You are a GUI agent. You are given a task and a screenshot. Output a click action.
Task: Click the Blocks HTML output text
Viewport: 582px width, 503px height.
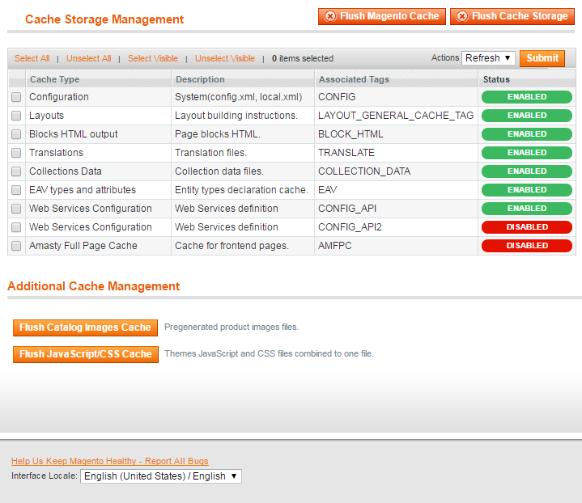(74, 134)
